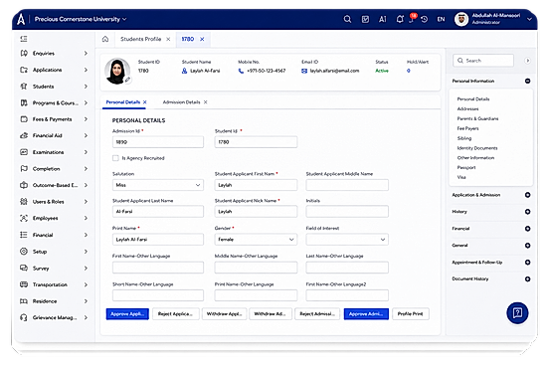The height and width of the screenshot is (366, 549).
Task: Open the history clock icon in header
Action: pos(424,19)
